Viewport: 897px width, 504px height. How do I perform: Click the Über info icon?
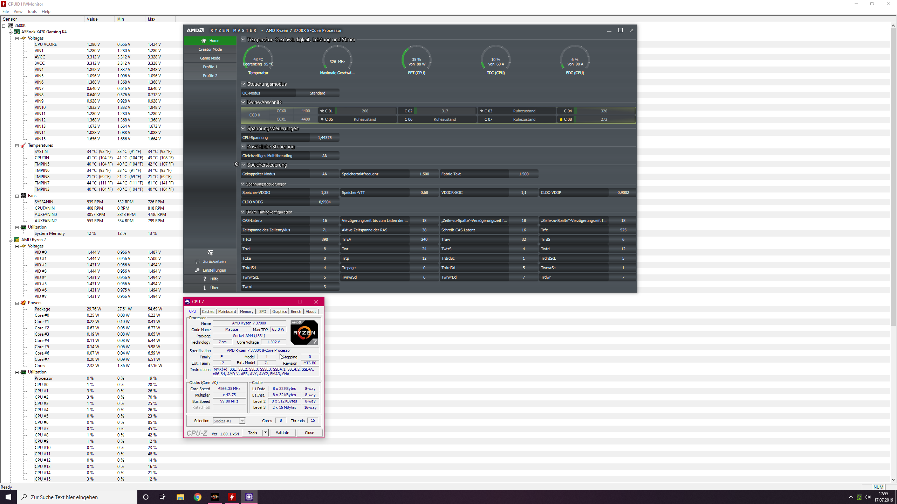205,288
